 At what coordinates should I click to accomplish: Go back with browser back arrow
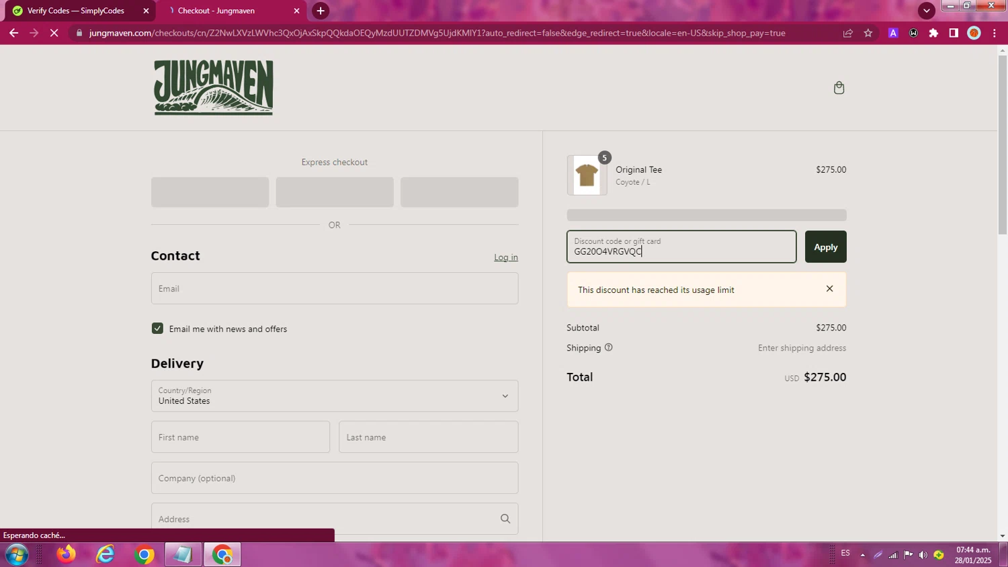point(13,33)
